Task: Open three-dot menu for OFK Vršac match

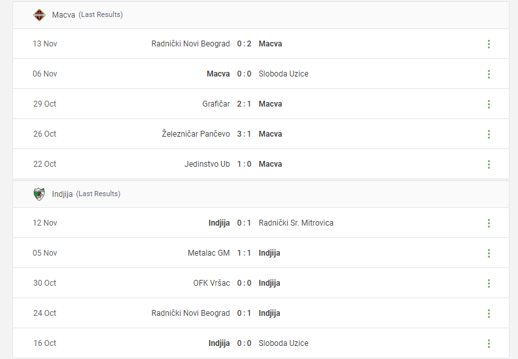Action: 489,283
